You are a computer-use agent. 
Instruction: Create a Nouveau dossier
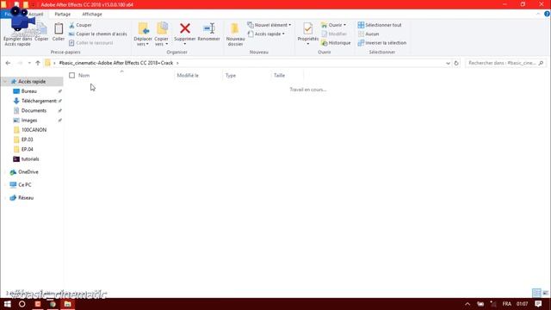tap(235, 34)
